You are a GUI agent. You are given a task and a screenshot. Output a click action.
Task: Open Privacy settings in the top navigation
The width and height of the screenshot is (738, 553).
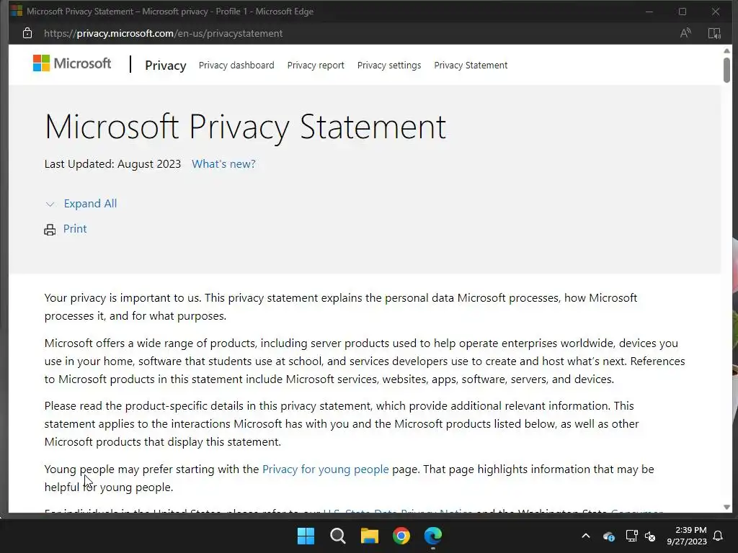(x=389, y=66)
